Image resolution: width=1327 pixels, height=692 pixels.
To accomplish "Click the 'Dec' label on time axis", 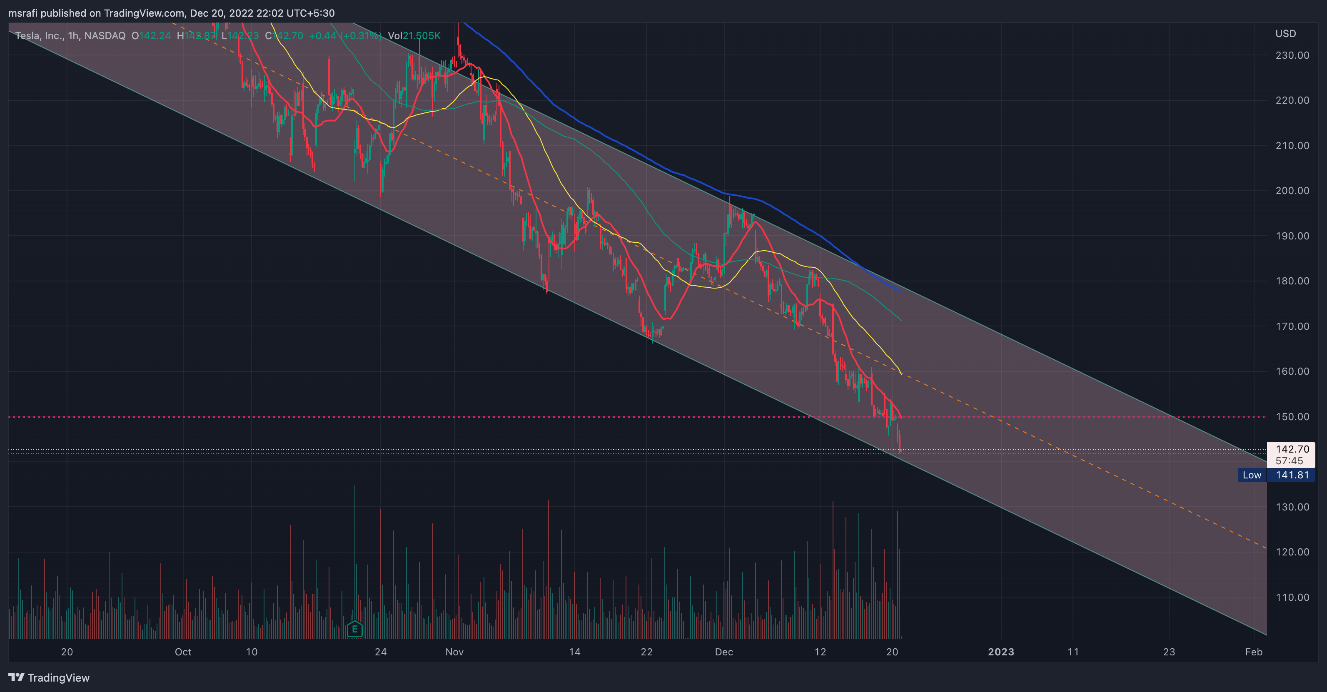I will tap(724, 652).
